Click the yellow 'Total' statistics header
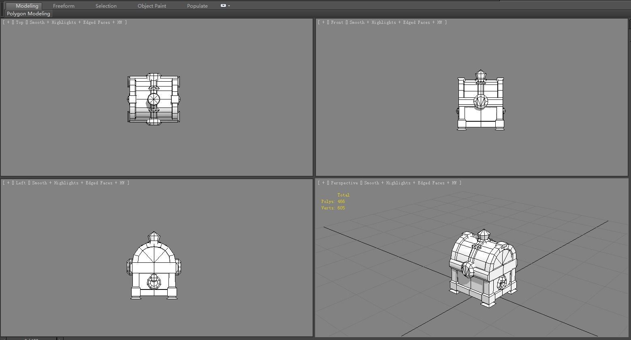Viewport: 631px width, 340px height. point(343,195)
